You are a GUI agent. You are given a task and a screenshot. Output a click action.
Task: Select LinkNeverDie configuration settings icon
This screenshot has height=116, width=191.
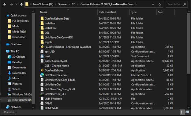click(42, 85)
